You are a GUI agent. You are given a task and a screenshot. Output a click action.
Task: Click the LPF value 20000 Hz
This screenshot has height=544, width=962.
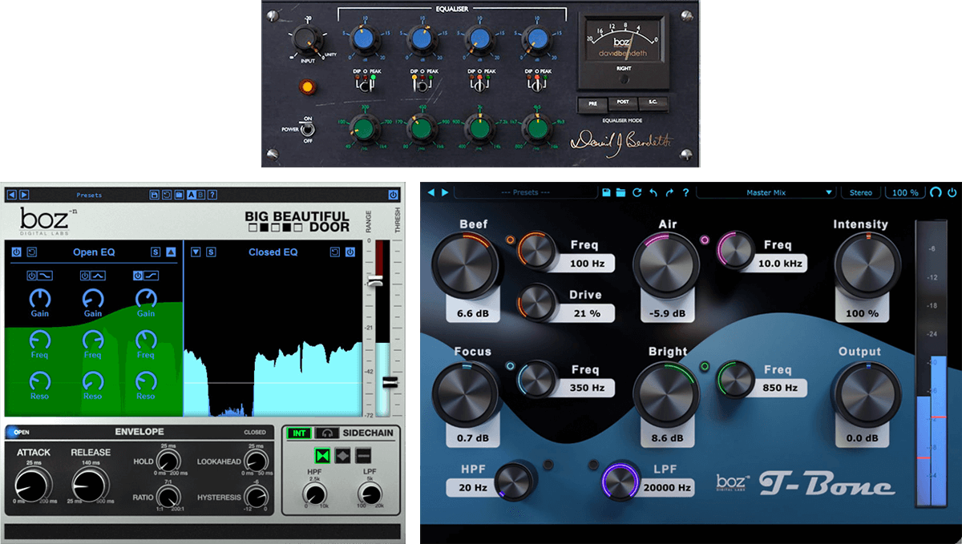click(667, 487)
